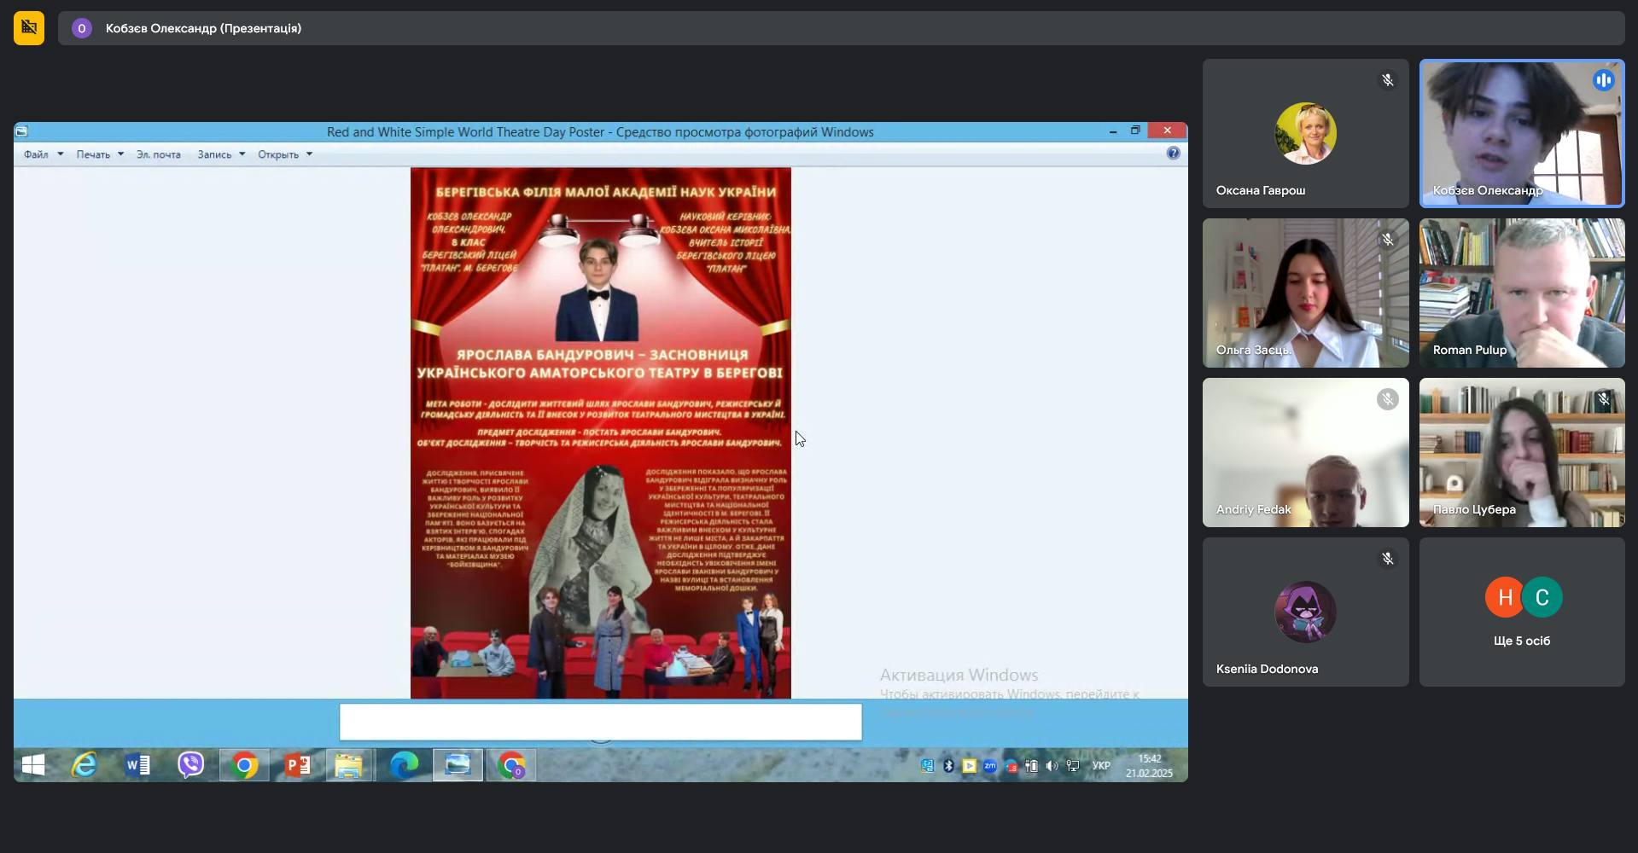Click the purple O avatar next to presenter name
This screenshot has width=1638, height=853.
tap(82, 28)
